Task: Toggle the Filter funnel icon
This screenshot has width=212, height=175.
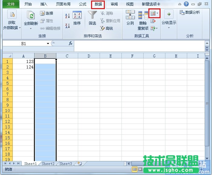Action: point(92,15)
